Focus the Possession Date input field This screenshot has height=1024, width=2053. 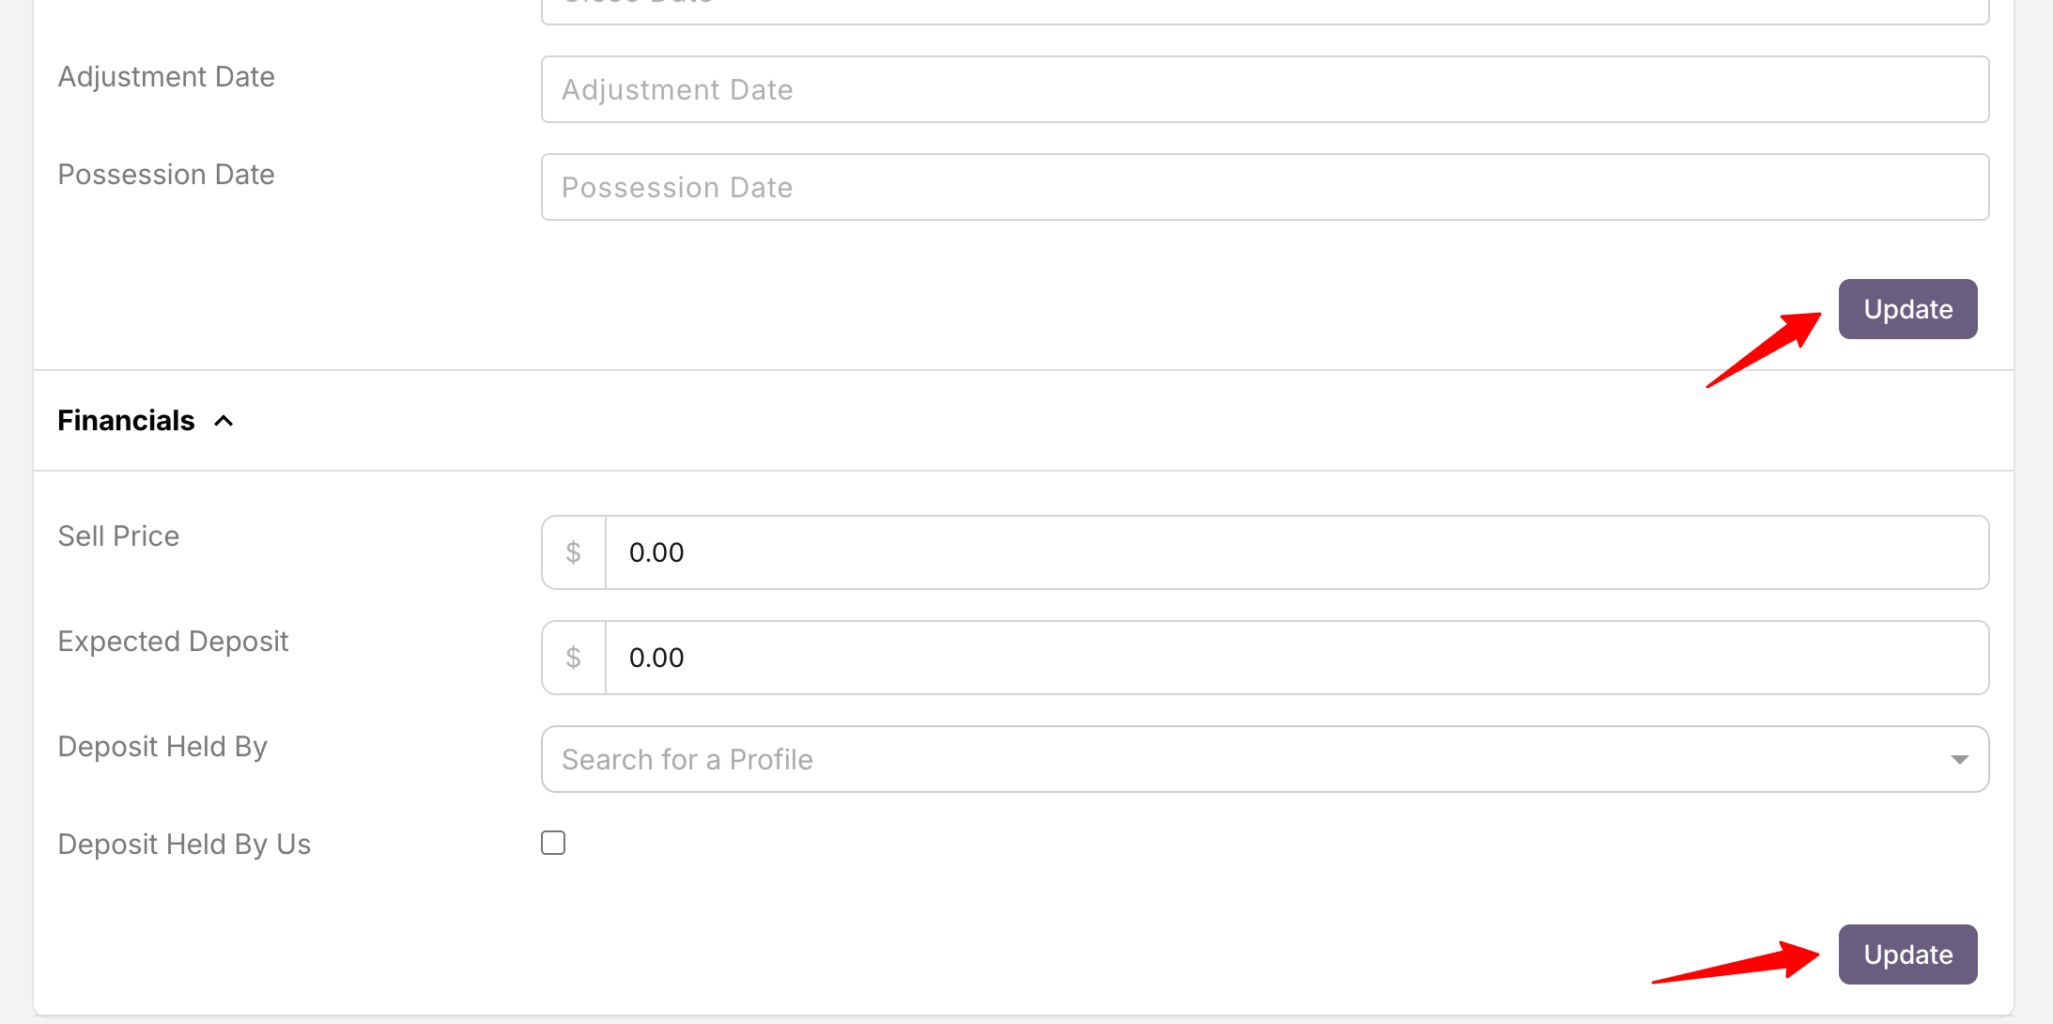1264,187
